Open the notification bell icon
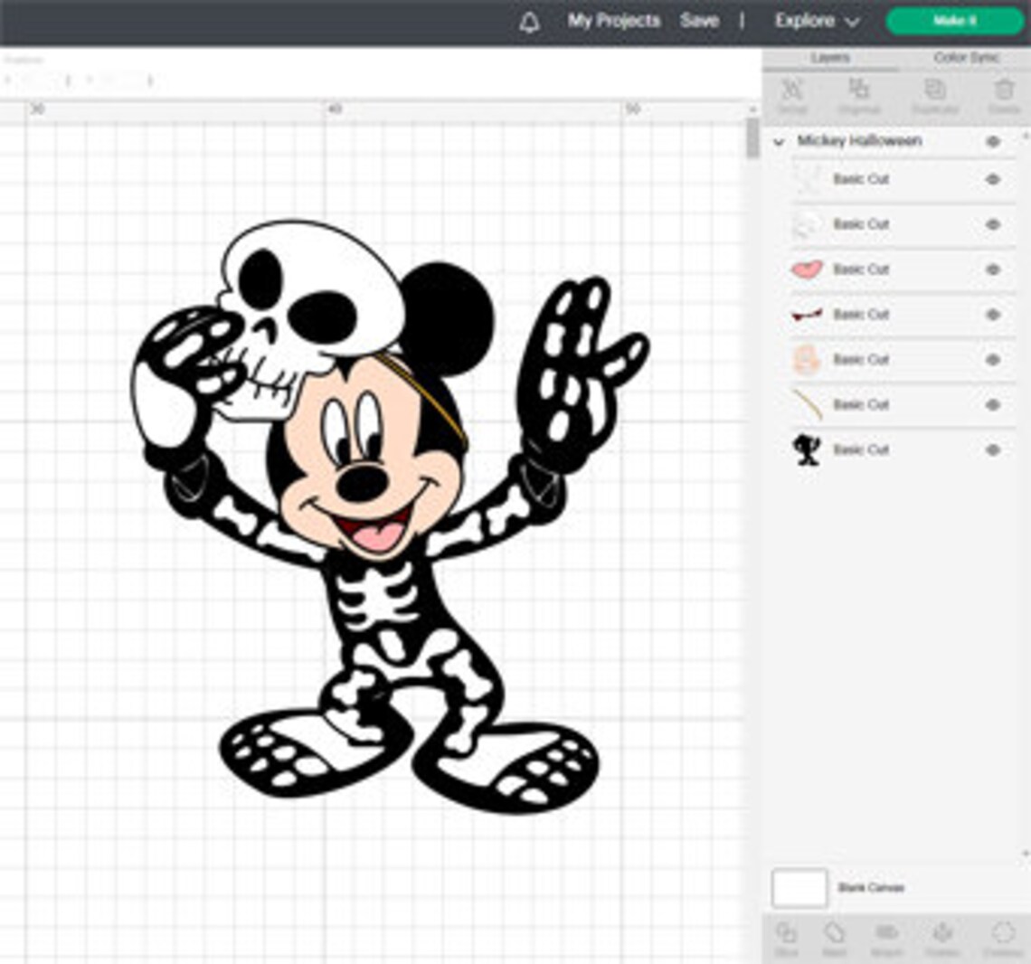Screen dimensions: 1031x964 (x=532, y=19)
